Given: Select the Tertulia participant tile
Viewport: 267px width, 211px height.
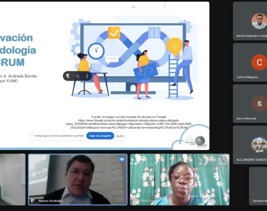Looking at the screenshot, I should [x=258, y=186].
